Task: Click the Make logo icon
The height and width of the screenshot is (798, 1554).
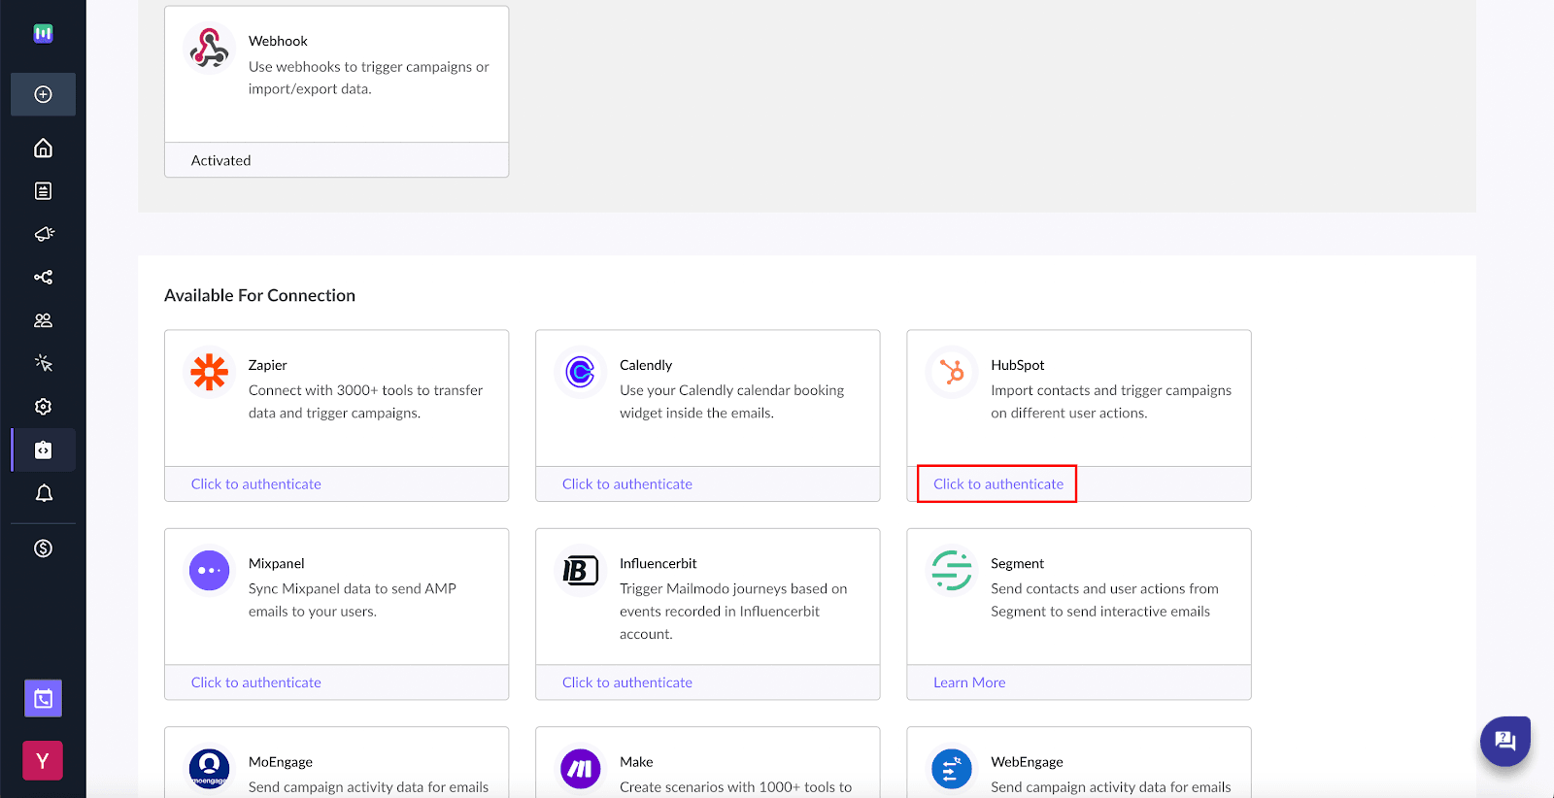Action: tap(580, 769)
